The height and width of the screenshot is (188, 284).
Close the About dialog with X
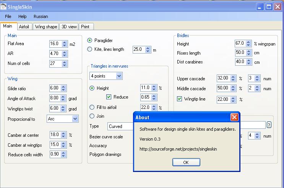pyautogui.click(x=234, y=117)
